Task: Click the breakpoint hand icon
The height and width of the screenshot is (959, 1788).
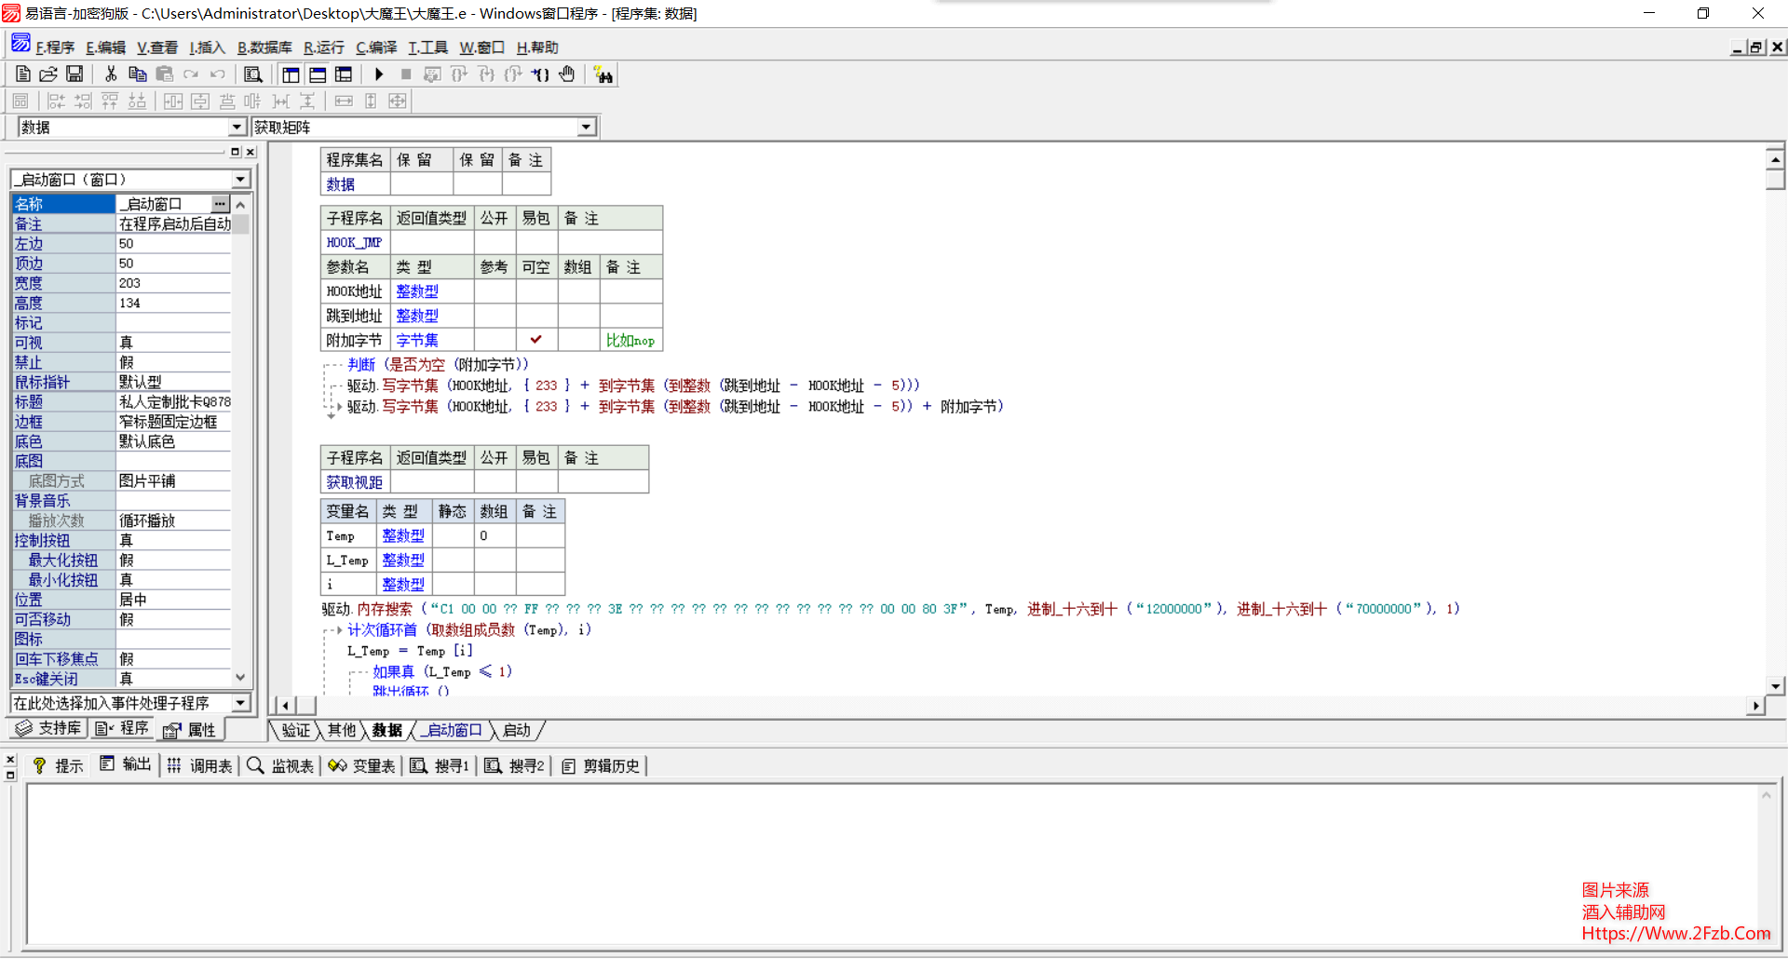Action: click(567, 74)
